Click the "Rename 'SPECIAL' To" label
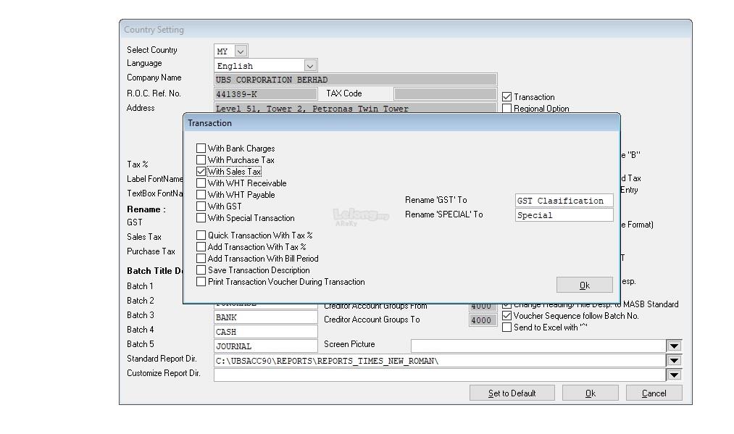Image resolution: width=734 pixels, height=434 pixels. [443, 214]
